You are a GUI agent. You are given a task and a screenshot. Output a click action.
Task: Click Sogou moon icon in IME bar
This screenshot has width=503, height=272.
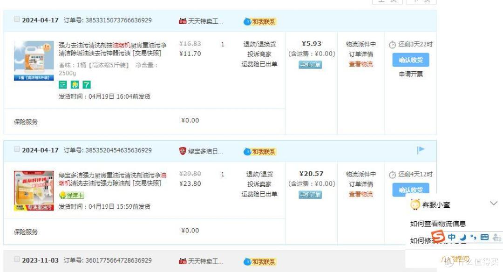462,238
